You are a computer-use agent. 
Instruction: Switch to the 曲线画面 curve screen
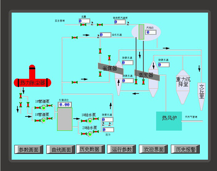[61, 149]
